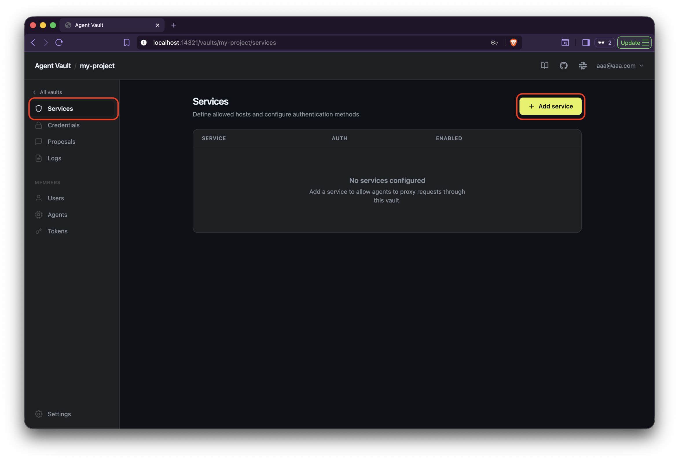The image size is (679, 461).
Task: Reload the current page
Action: [x=59, y=43]
